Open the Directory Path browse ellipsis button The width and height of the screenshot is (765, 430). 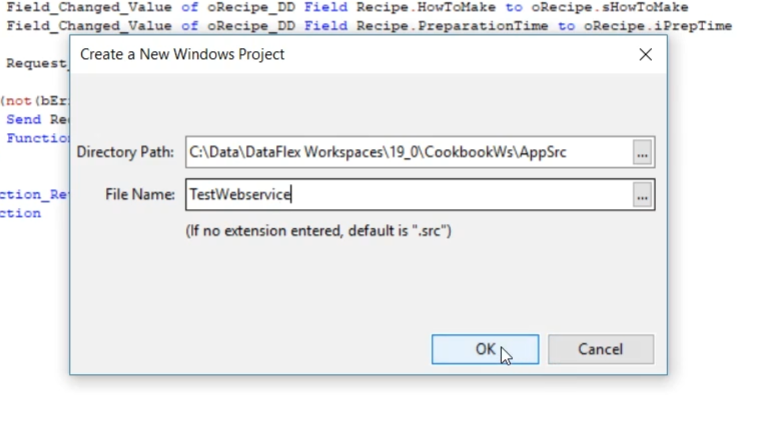[642, 152]
